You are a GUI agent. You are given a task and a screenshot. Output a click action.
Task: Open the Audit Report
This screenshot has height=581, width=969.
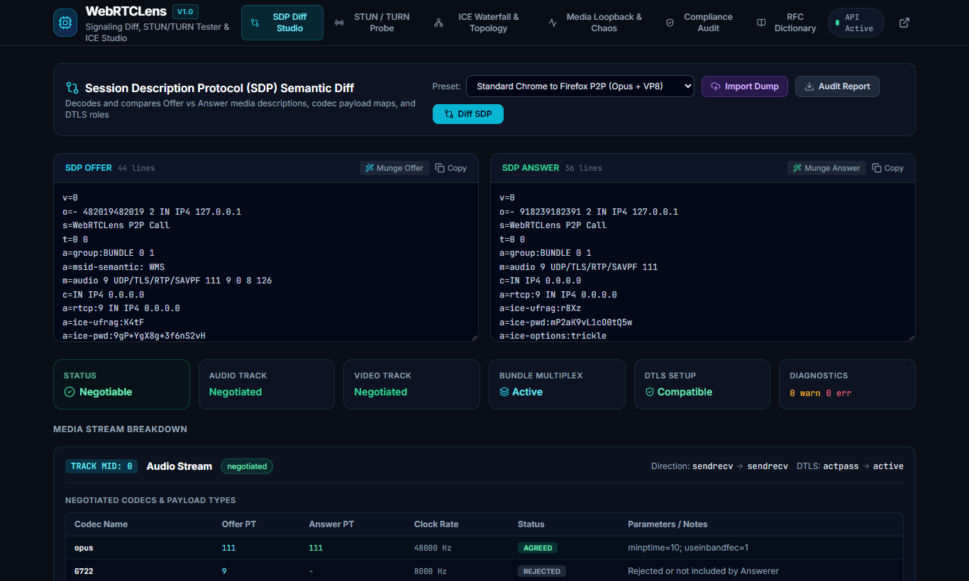pyautogui.click(x=837, y=86)
